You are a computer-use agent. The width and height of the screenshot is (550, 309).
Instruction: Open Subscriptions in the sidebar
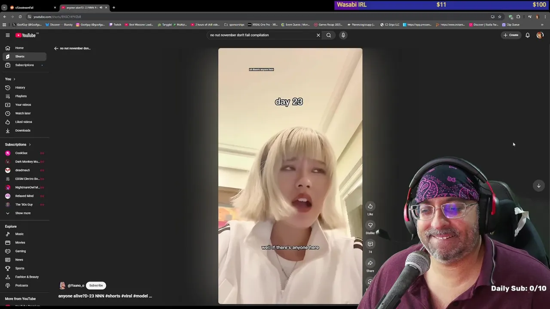[24, 65]
